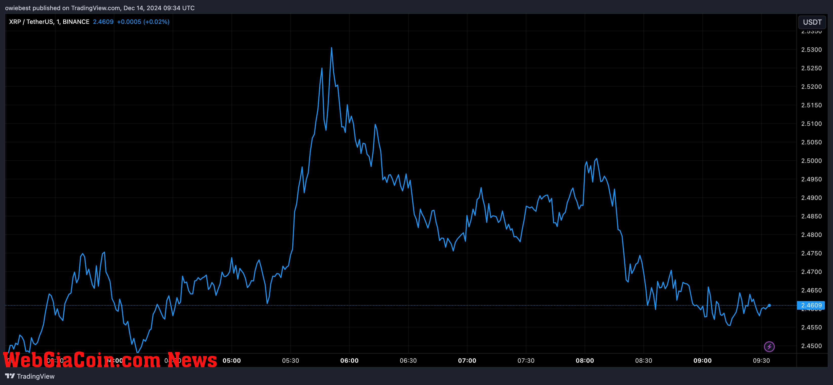Image resolution: width=833 pixels, height=385 pixels.
Task: Click the 2.4650 price axis label
Action: [811, 290]
